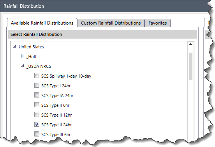
Task: Enable the SCS Type IA 24hr checkbox
Action: (37, 95)
